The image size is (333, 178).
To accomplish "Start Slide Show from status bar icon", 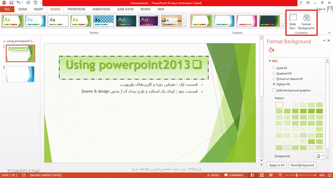I will (280, 175).
